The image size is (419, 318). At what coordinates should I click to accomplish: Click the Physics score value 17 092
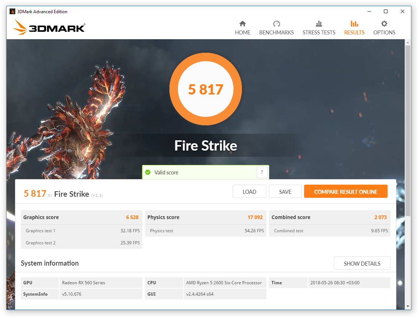click(x=255, y=217)
